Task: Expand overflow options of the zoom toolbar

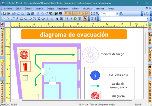Action: [x=142, y=14]
